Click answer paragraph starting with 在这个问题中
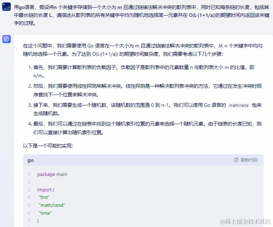The image size is (273, 227). click(143, 50)
